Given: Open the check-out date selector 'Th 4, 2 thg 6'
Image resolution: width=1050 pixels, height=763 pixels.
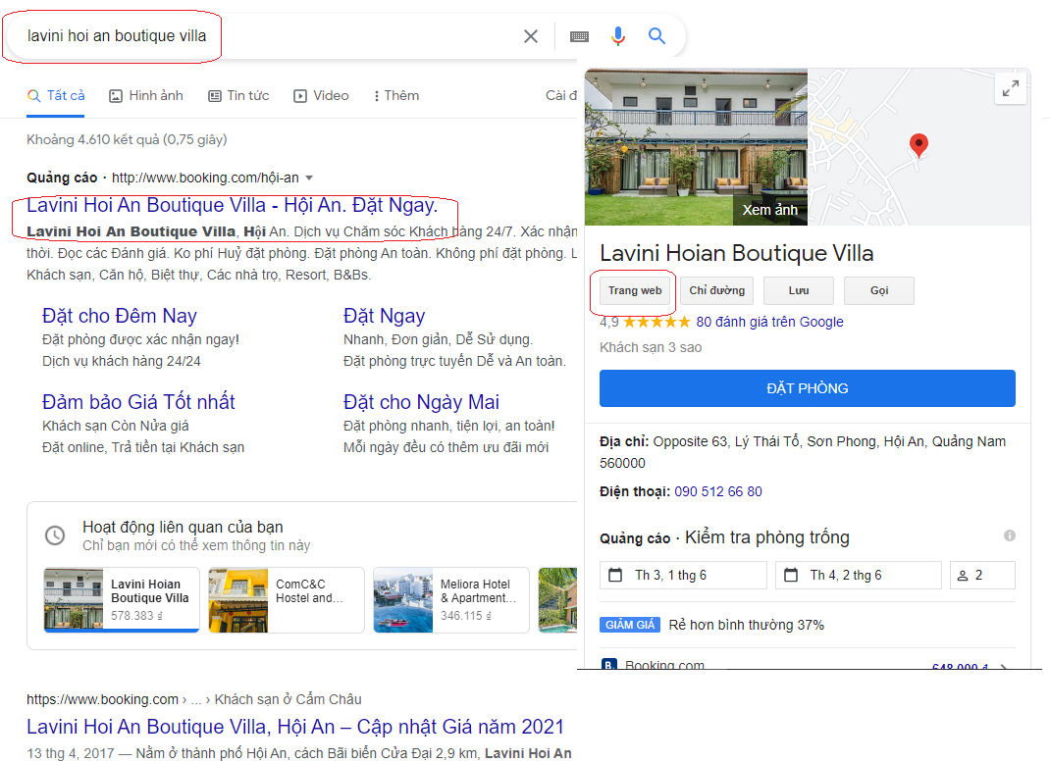Looking at the screenshot, I should (x=858, y=575).
